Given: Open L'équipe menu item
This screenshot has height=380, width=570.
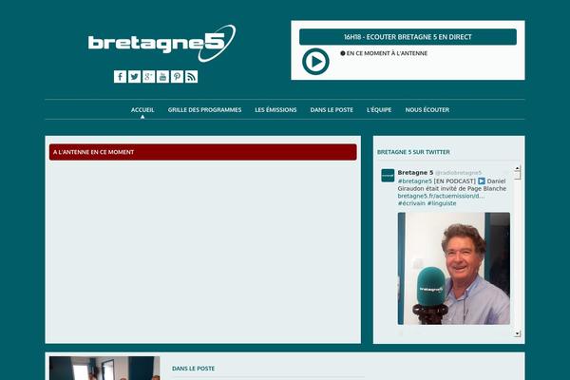Looking at the screenshot, I should tap(379, 109).
